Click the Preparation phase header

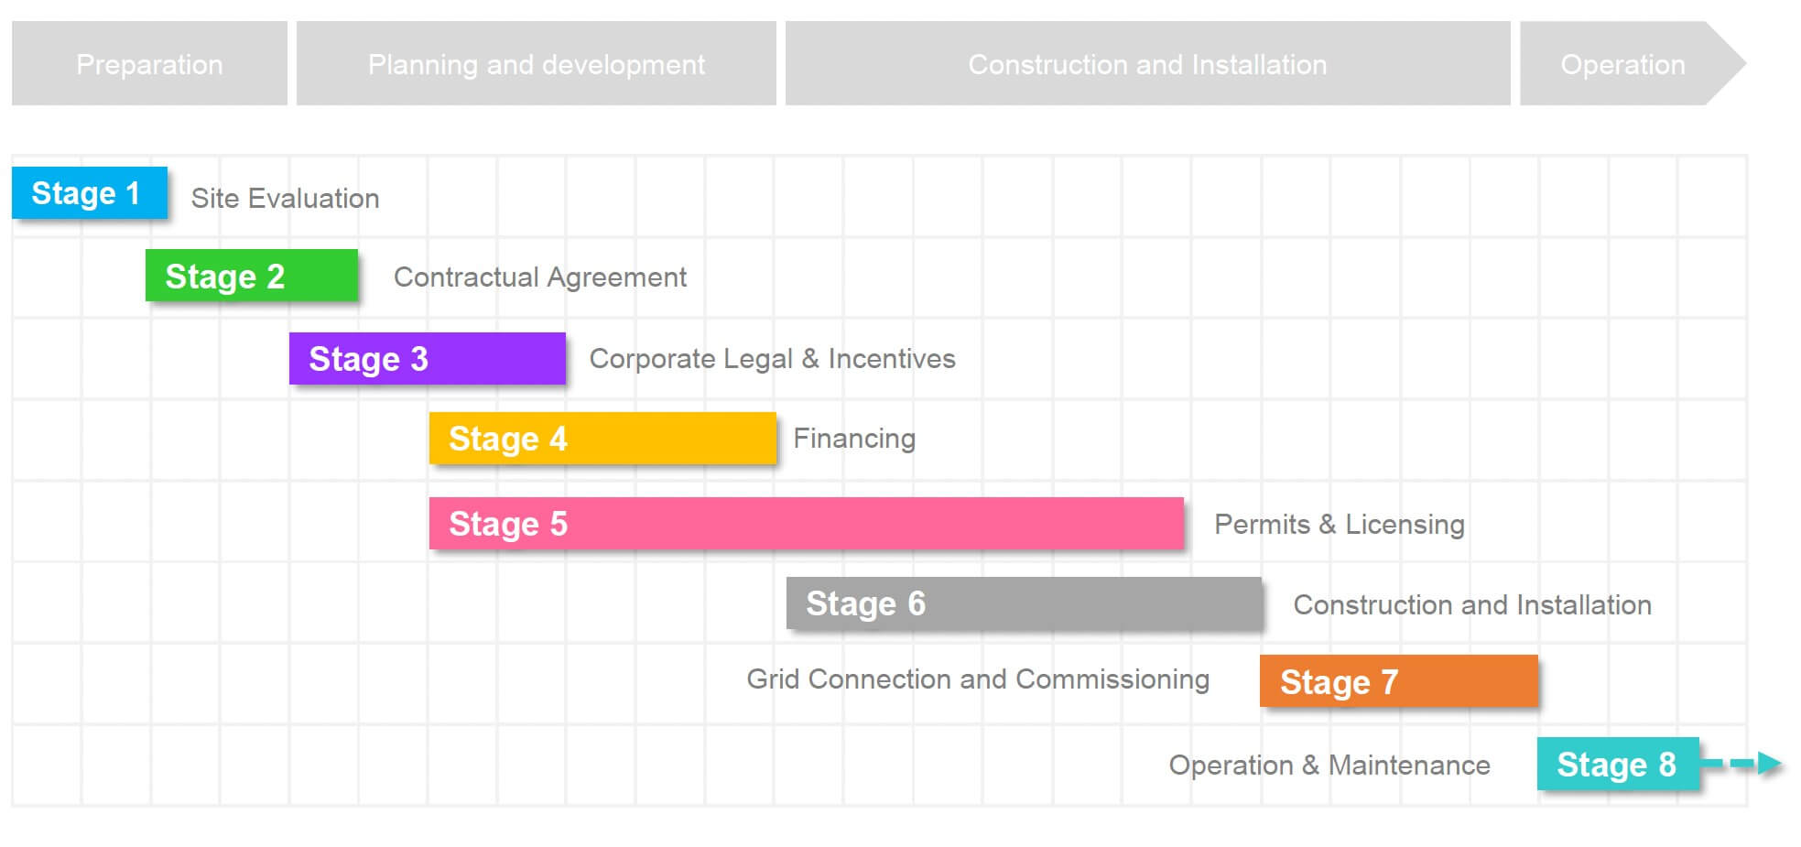[149, 64]
